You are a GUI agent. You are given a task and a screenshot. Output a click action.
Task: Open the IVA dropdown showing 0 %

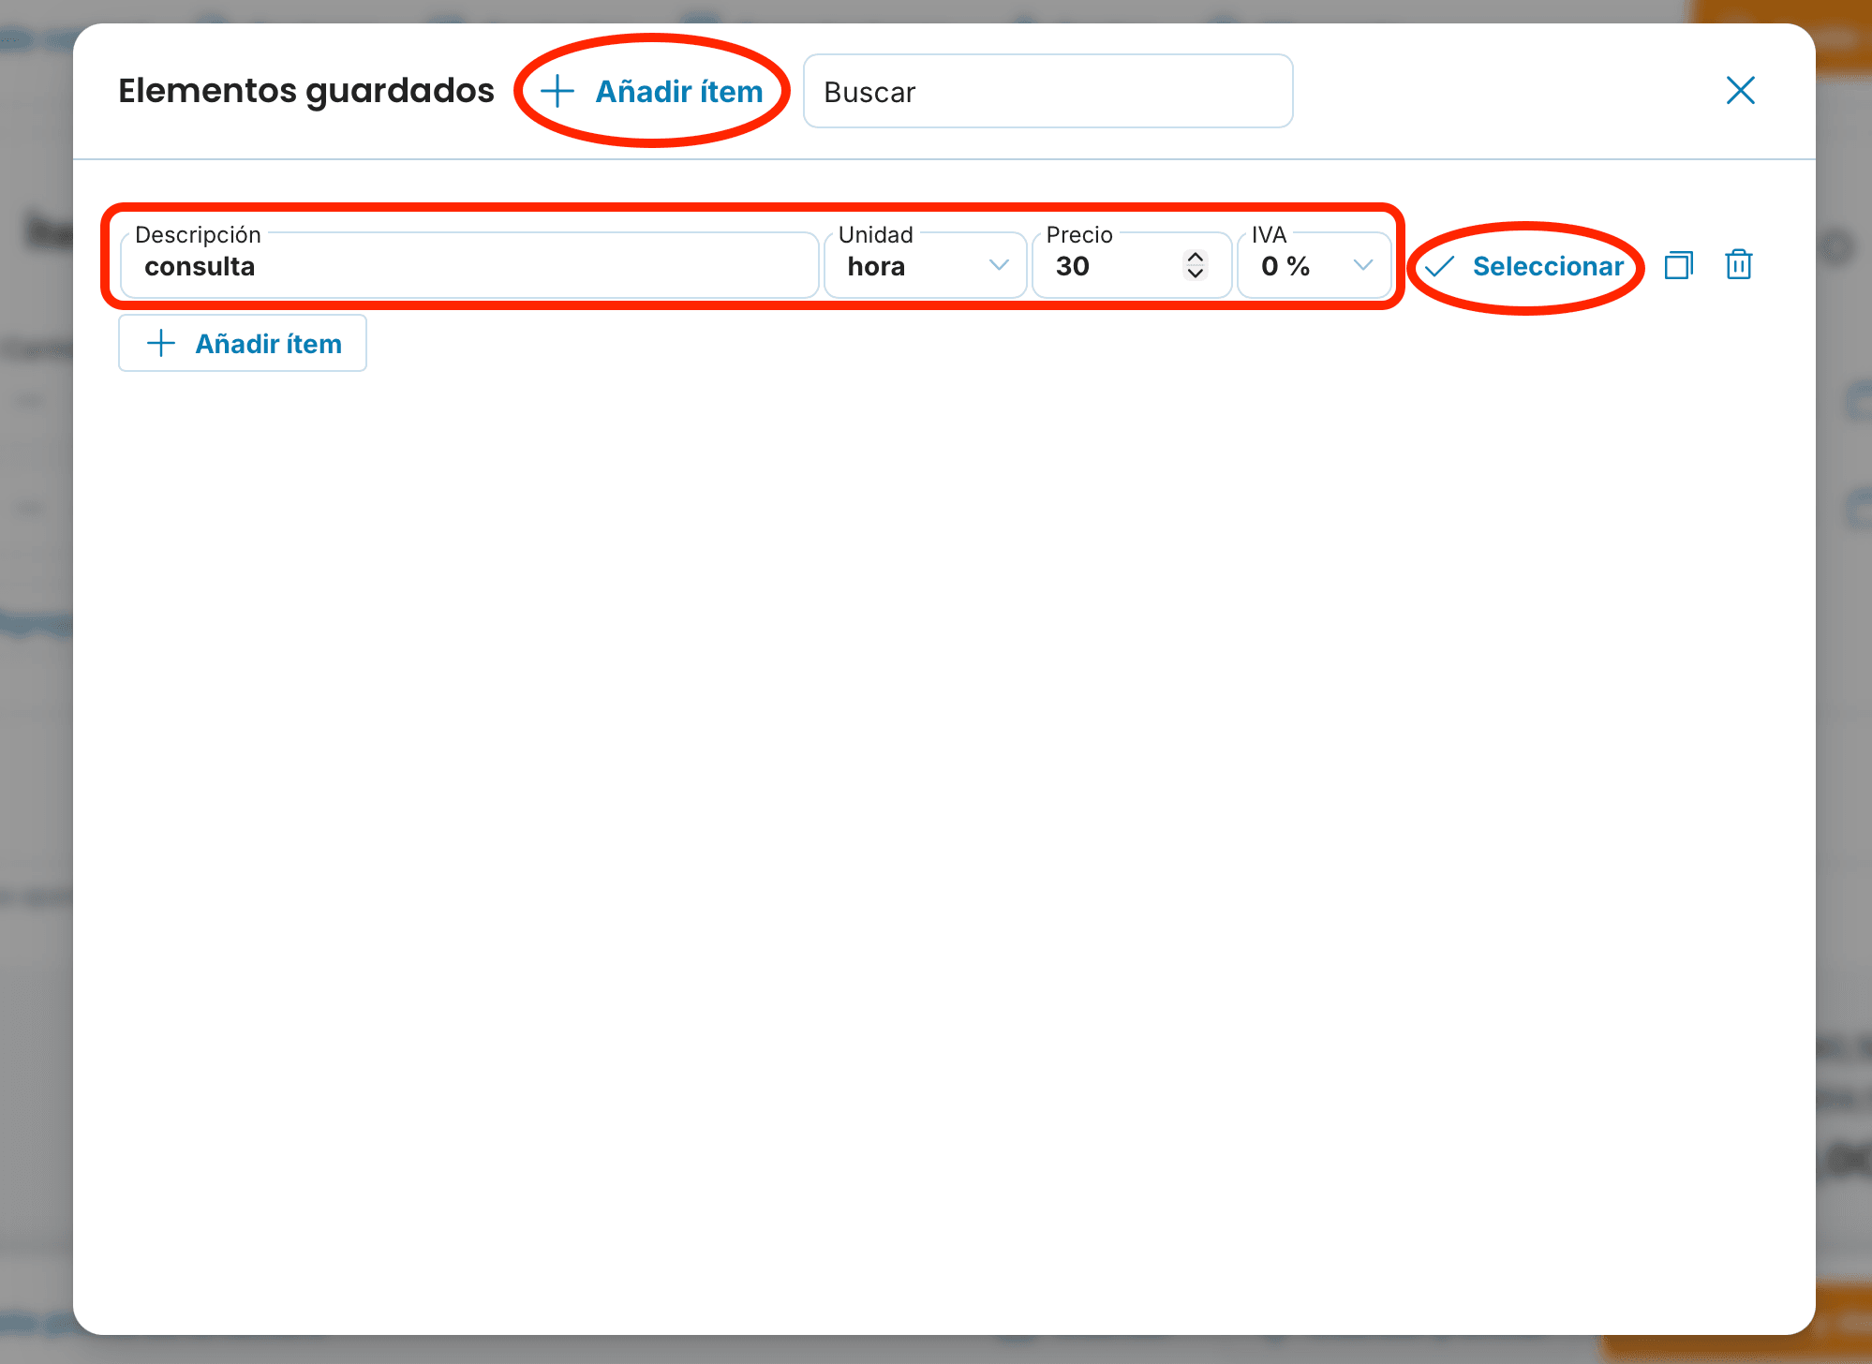click(x=1315, y=266)
